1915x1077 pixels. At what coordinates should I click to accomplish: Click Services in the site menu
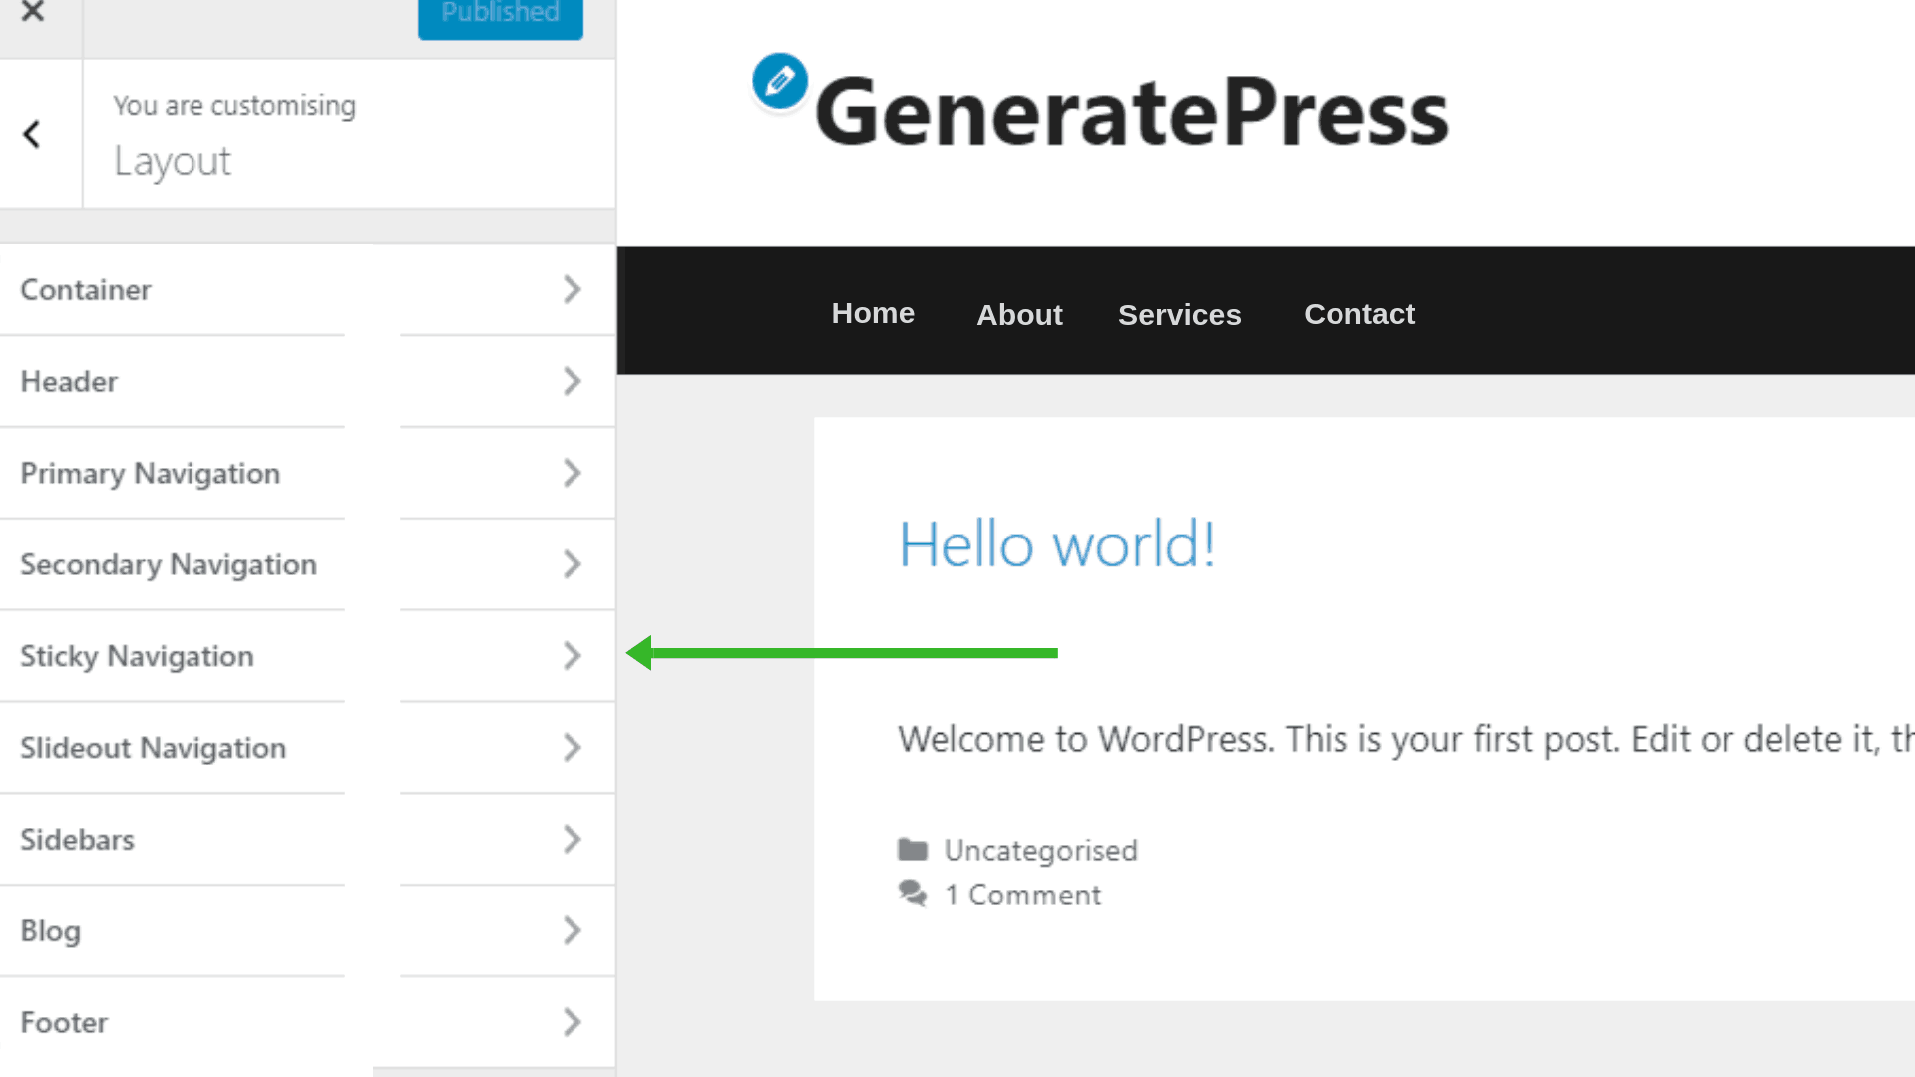point(1180,315)
